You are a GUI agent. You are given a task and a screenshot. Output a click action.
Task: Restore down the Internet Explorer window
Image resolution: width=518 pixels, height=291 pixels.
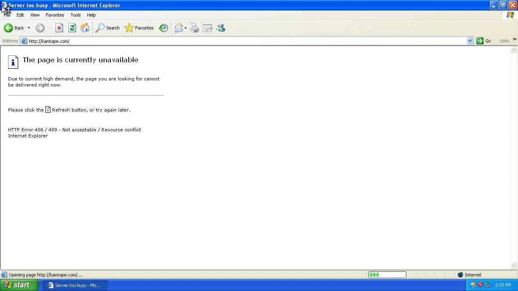coord(503,5)
